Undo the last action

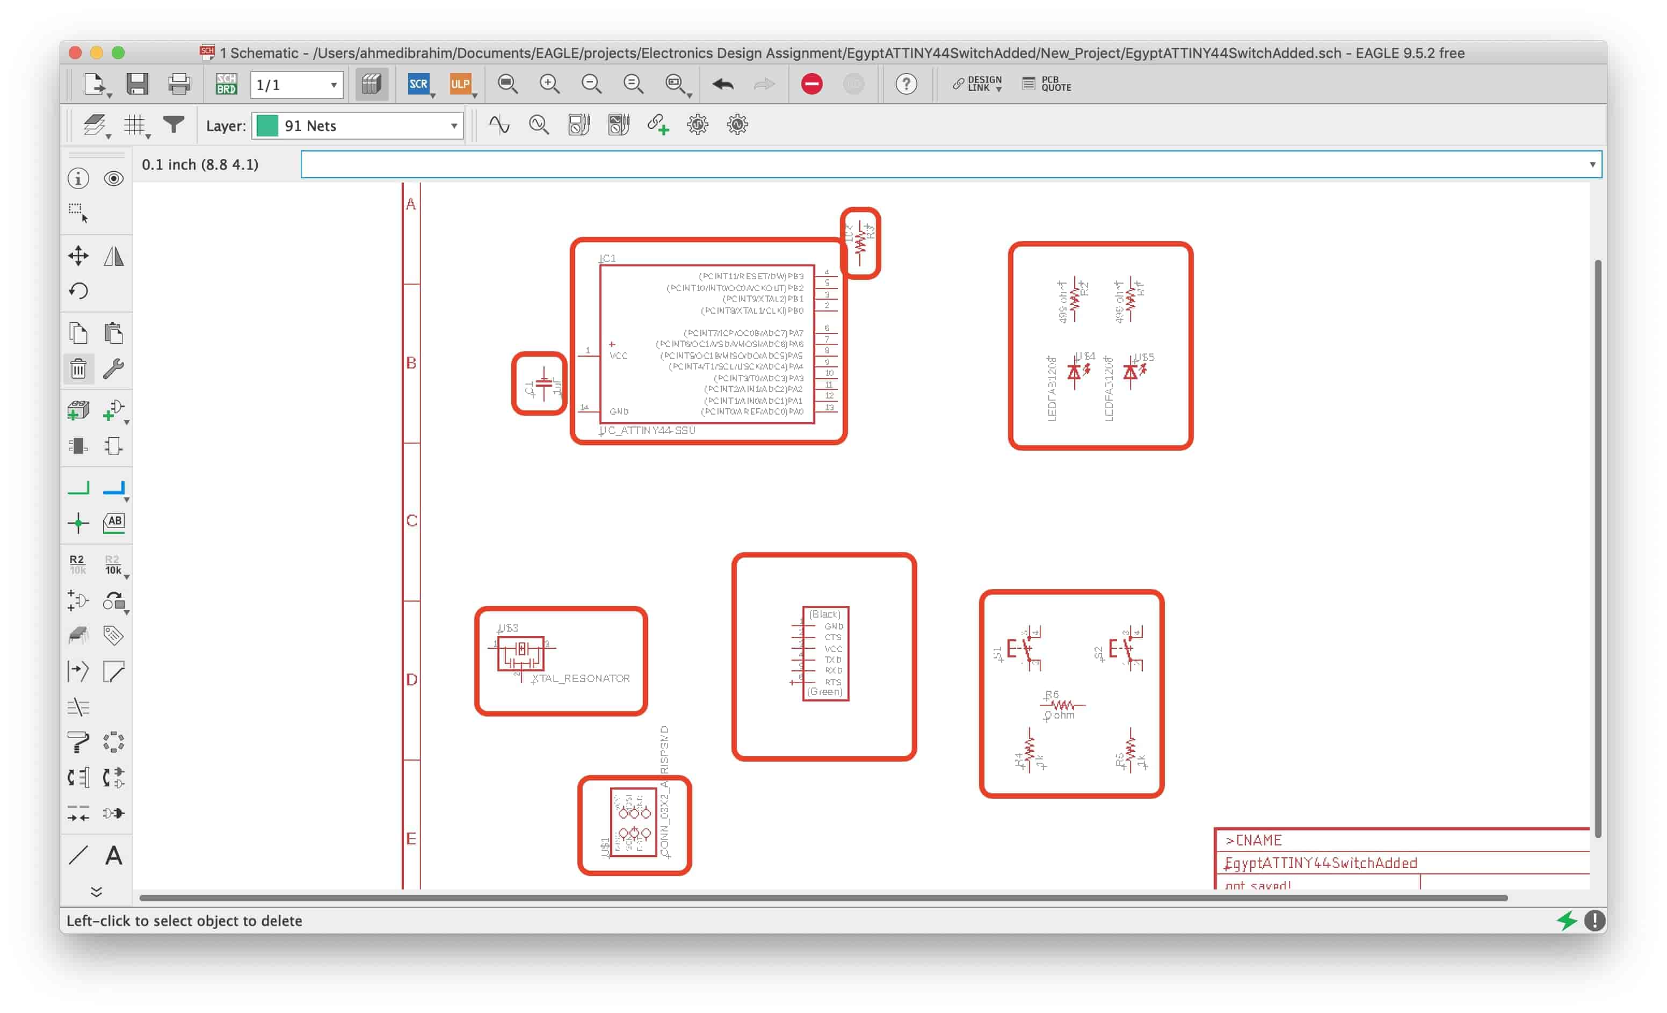tap(723, 84)
